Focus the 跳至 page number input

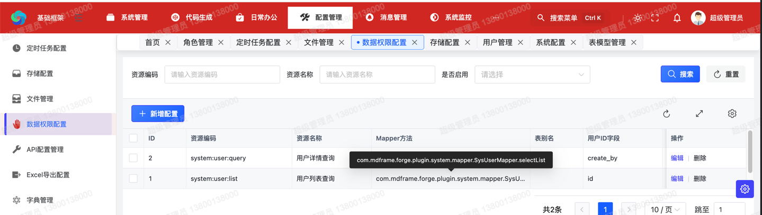(730, 210)
